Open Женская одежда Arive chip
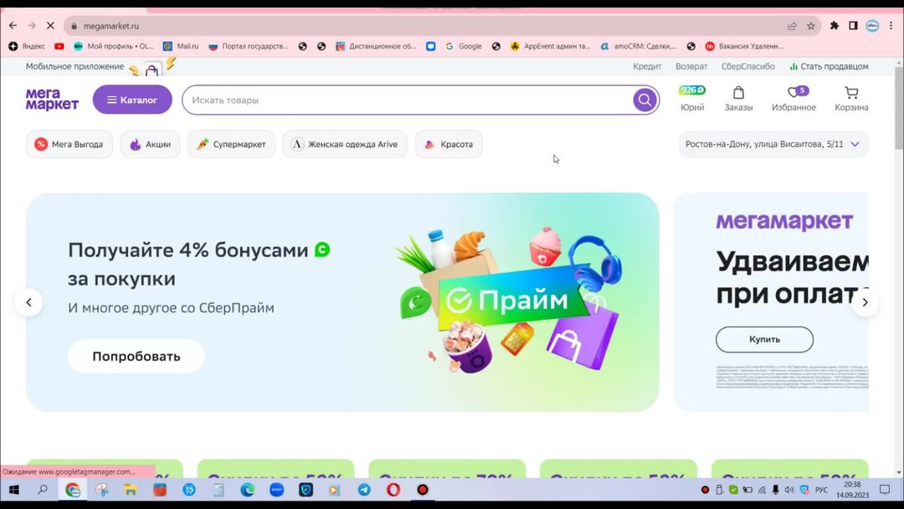 click(345, 144)
